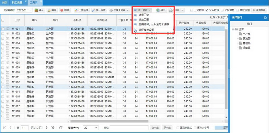
Task: Collapse department panel with arrow icon
Action: [265, 18]
